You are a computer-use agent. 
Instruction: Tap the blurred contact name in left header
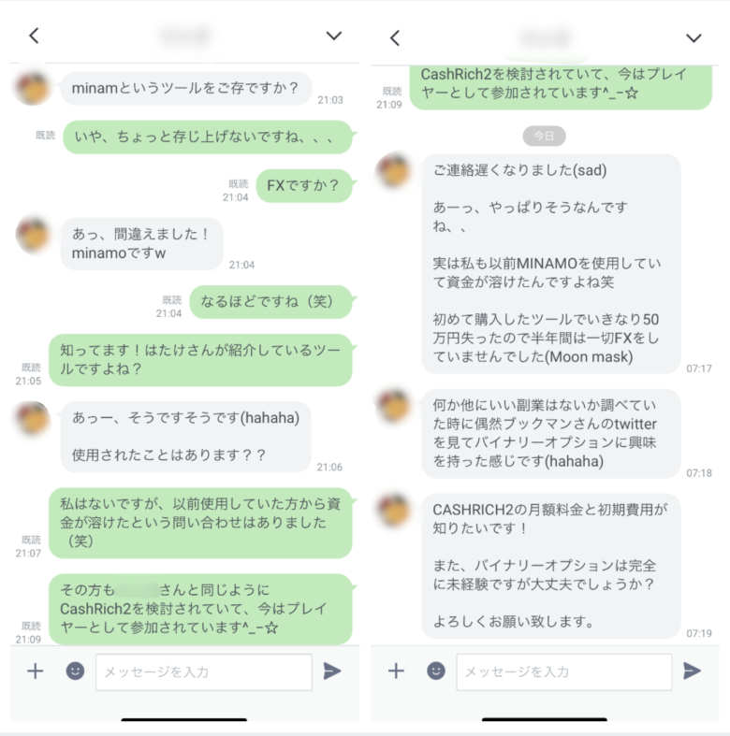[x=184, y=36]
